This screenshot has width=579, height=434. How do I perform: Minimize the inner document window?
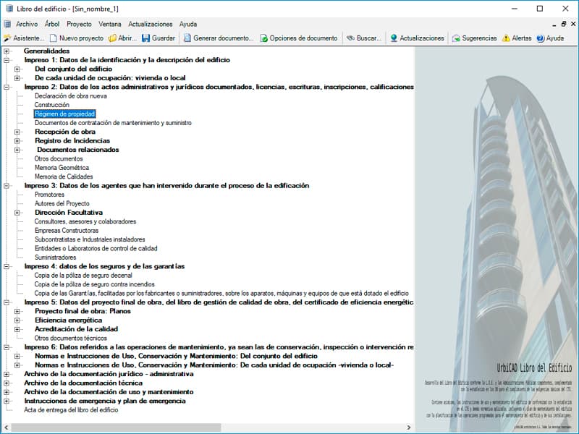(x=554, y=25)
